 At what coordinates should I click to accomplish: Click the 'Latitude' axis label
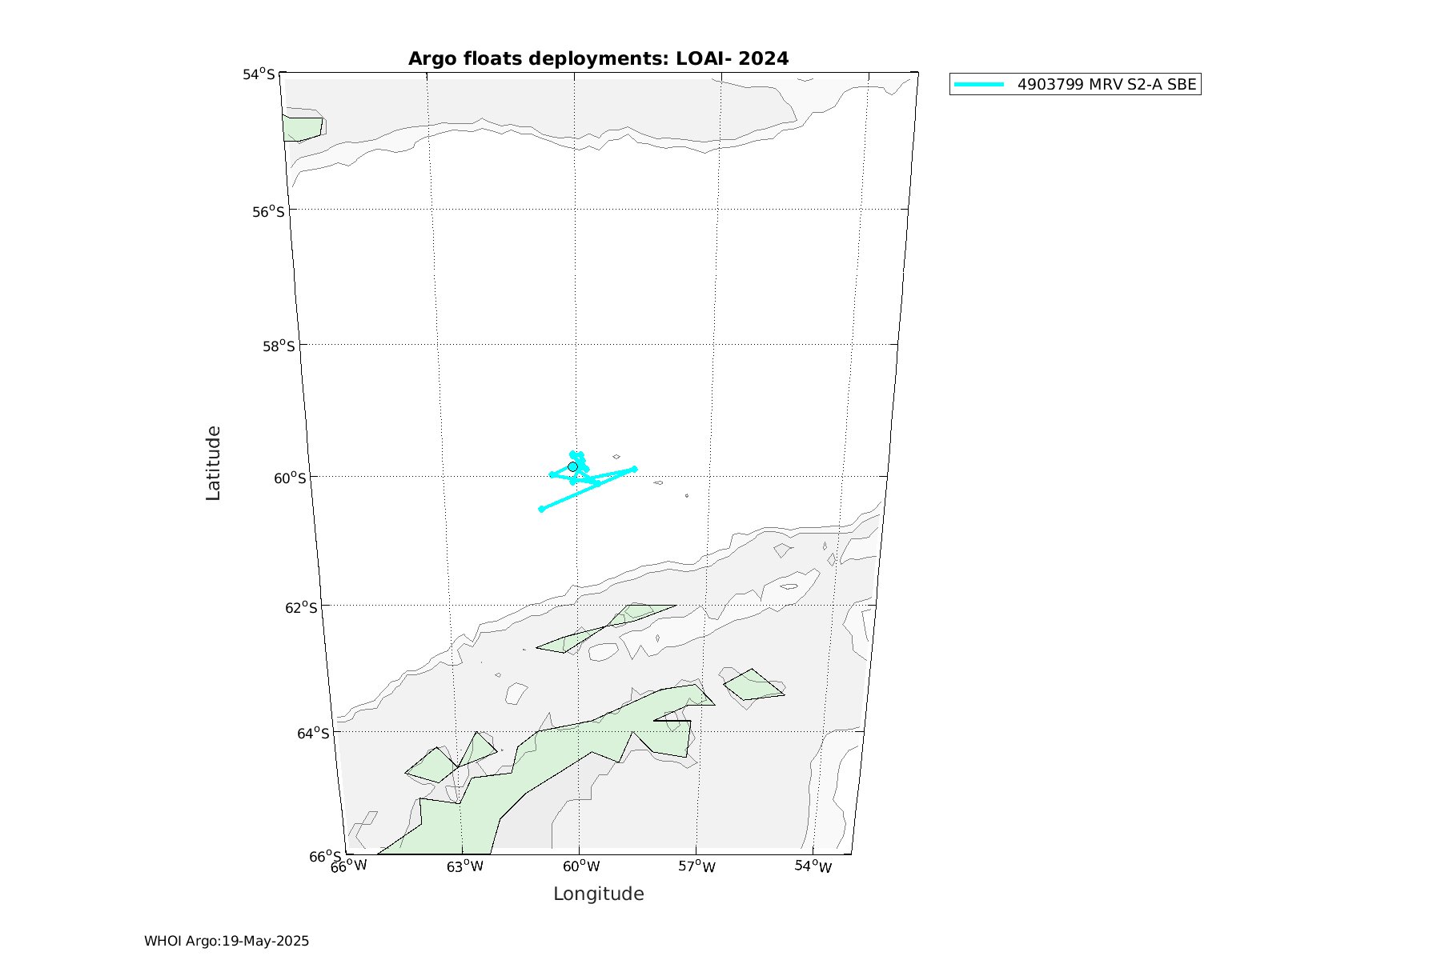pos(213,463)
